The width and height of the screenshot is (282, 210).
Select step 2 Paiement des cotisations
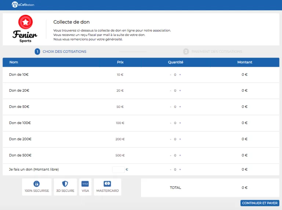[x=213, y=52]
